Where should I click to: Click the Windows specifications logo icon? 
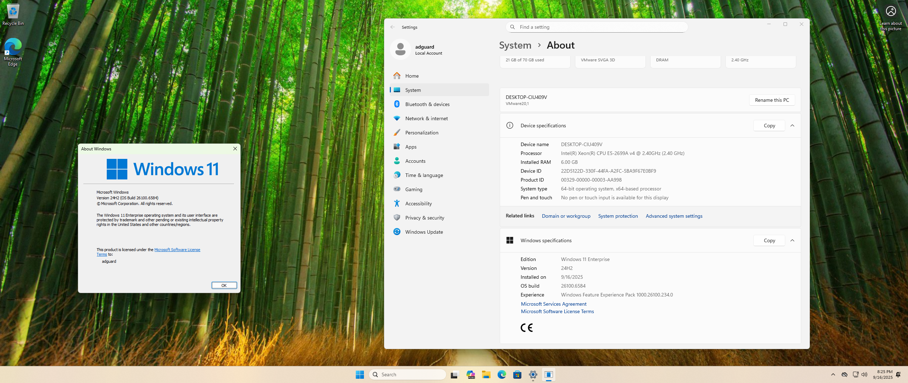pos(510,240)
